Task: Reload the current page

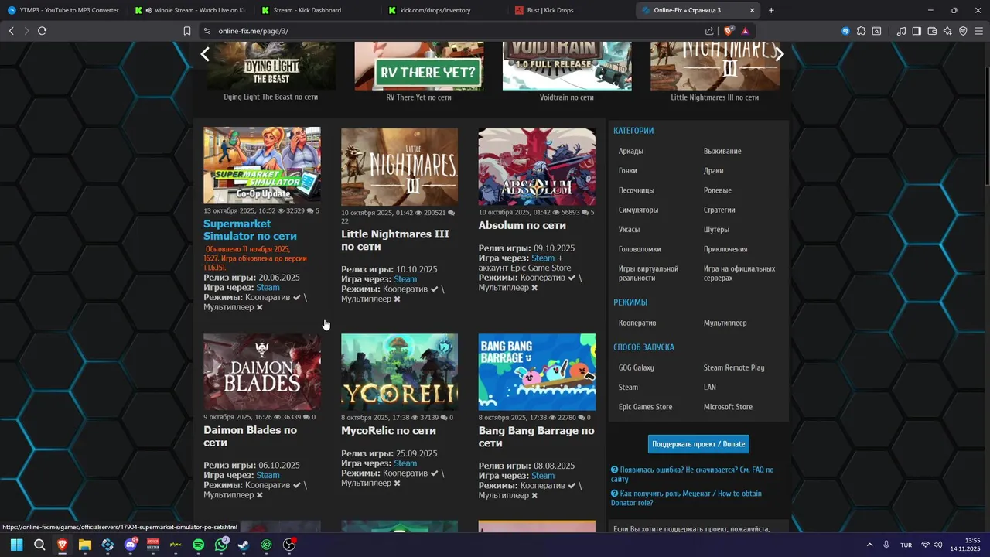Action: click(x=42, y=31)
